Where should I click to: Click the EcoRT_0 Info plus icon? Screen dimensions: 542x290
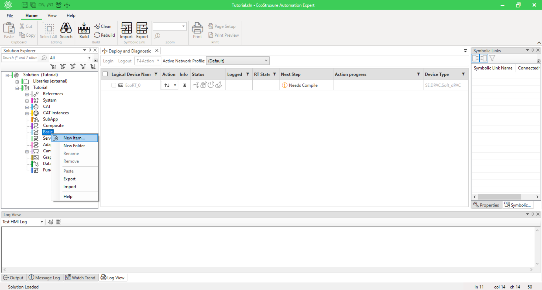click(184, 85)
